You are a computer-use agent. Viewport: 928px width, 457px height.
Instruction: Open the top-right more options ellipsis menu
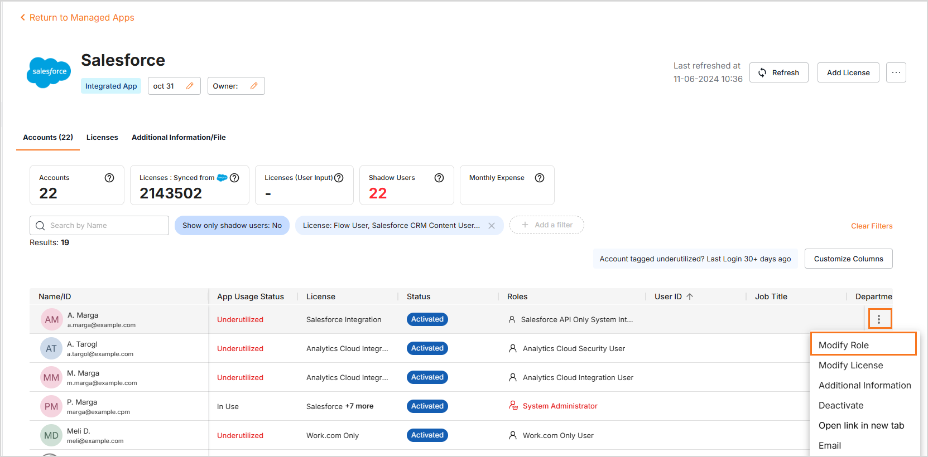[x=896, y=72]
